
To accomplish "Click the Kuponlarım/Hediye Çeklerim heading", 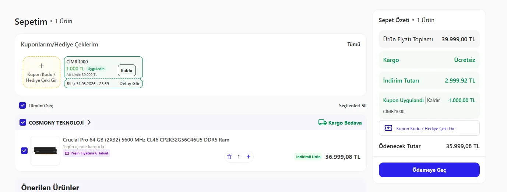I will click(x=59, y=44).
